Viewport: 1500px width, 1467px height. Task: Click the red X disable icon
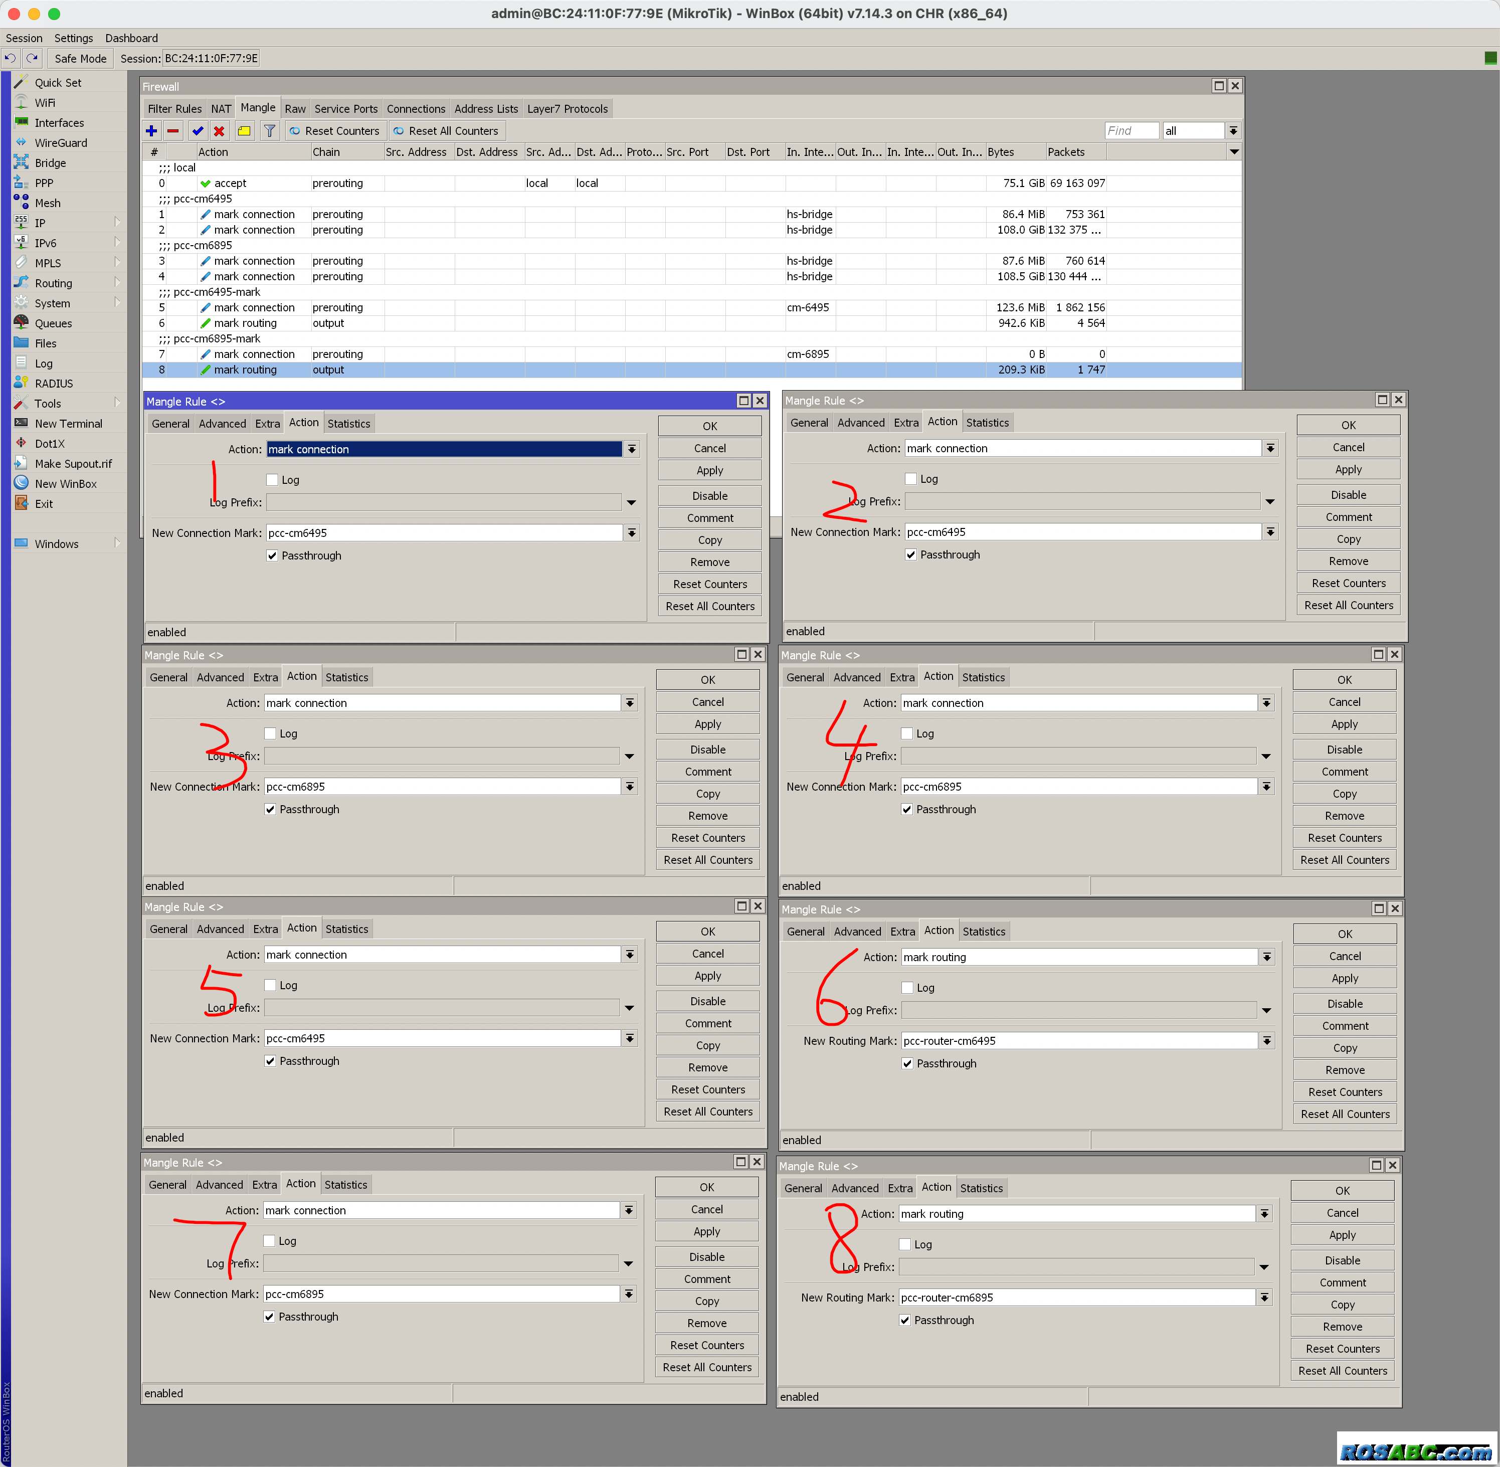coord(220,131)
